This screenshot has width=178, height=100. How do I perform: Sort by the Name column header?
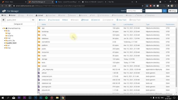(x=44, y=24)
